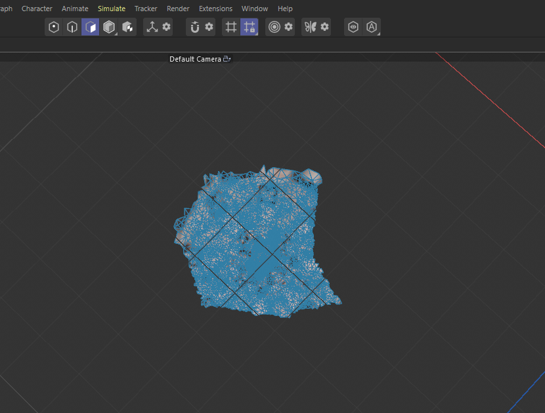This screenshot has height=413, width=545.
Task: Select the dark polygon cube icon
Action: tap(109, 27)
